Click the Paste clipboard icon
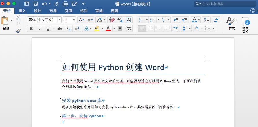This screenshot has width=258, height=127. pyautogui.click(x=5, y=20)
